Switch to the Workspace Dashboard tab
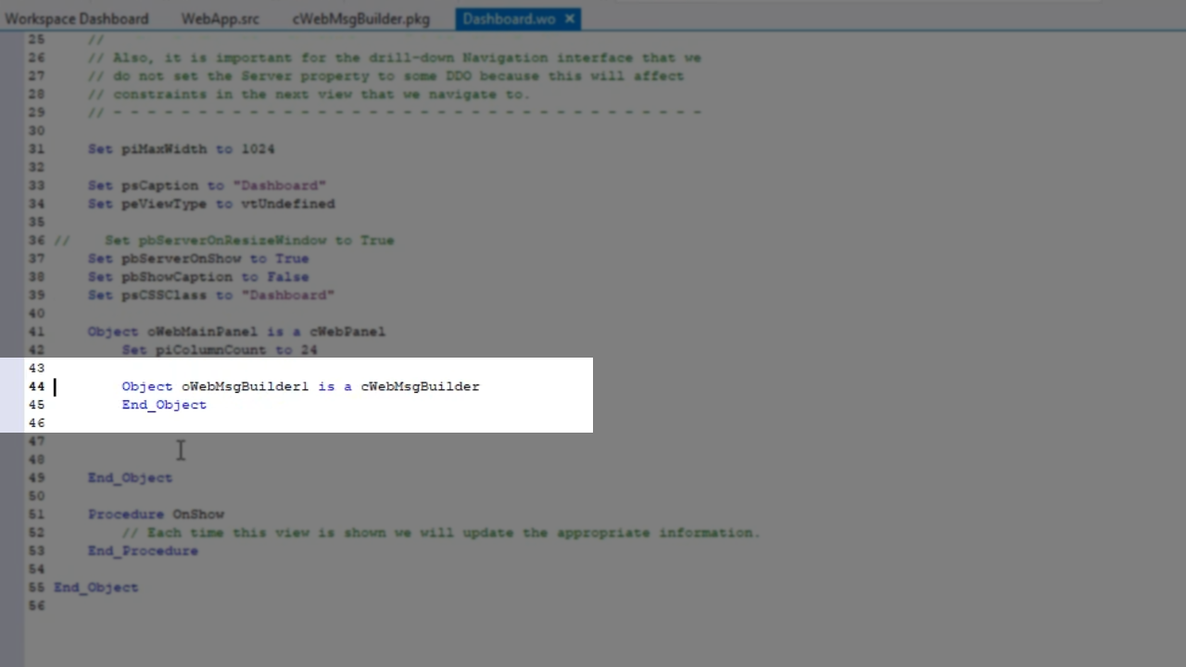Image resolution: width=1186 pixels, height=667 pixels. click(76, 19)
